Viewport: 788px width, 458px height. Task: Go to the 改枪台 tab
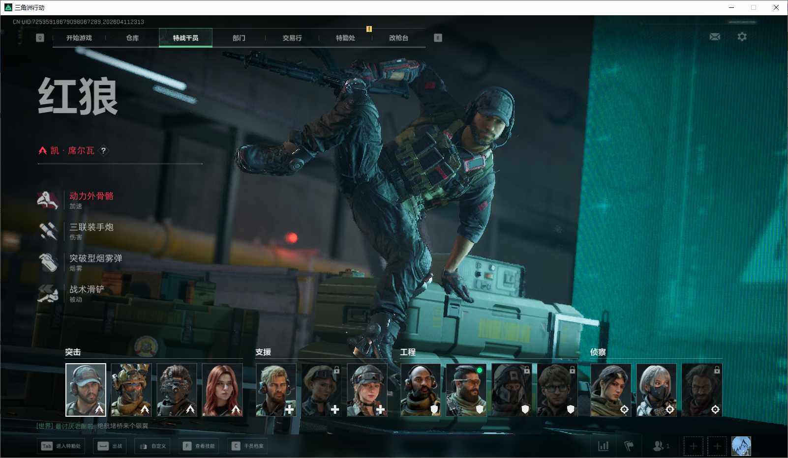pyautogui.click(x=398, y=38)
